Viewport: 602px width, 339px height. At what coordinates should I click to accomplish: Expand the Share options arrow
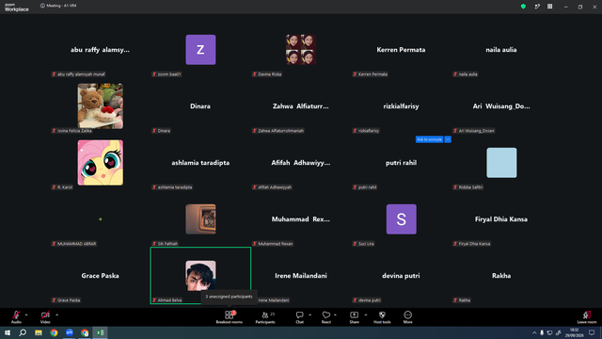coord(366,315)
